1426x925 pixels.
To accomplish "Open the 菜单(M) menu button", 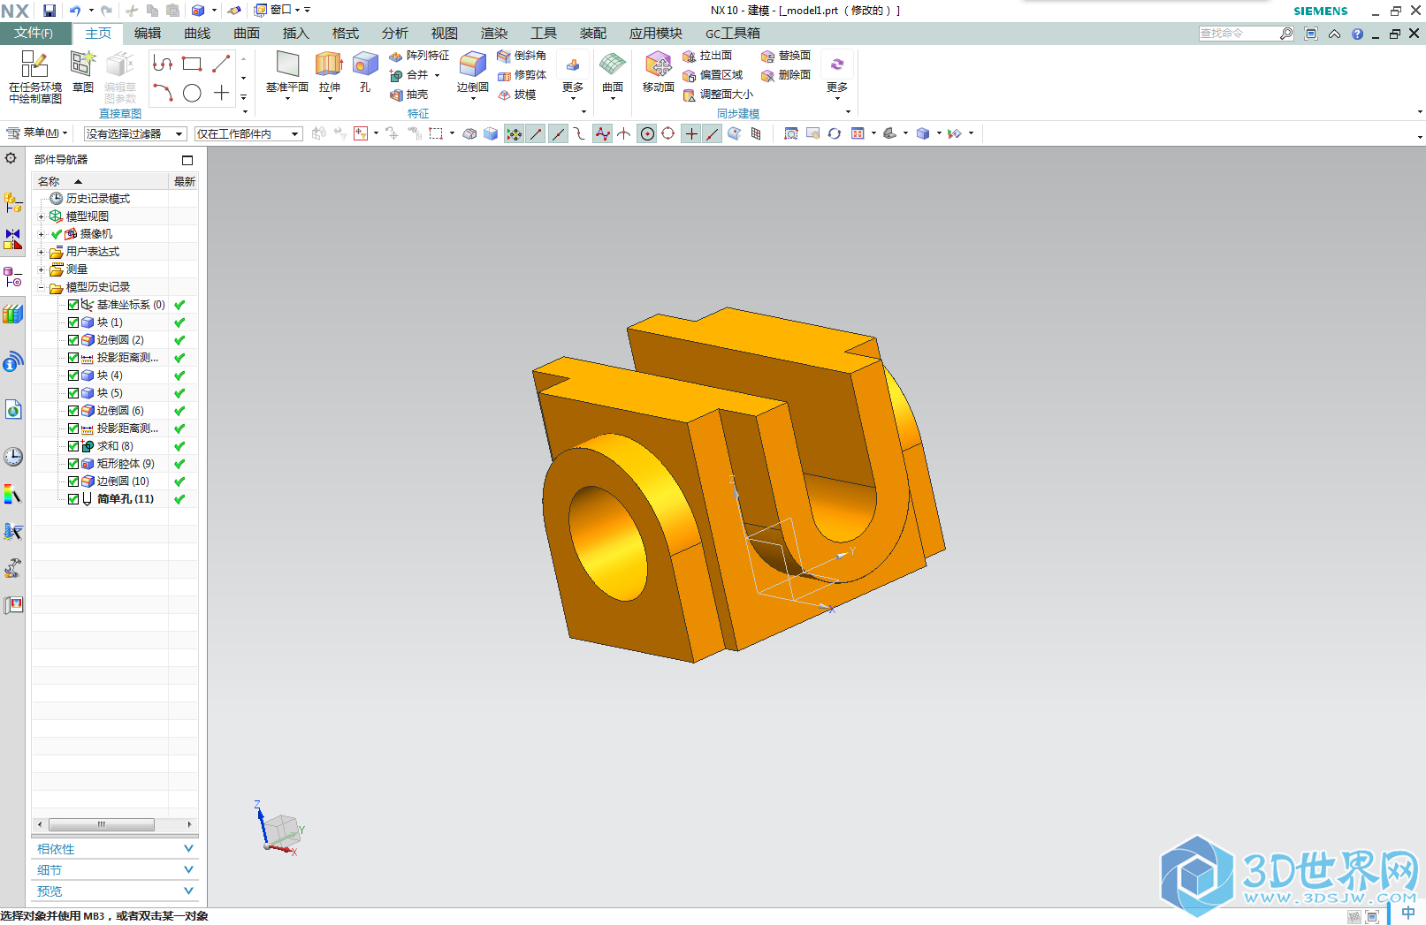I will (x=36, y=133).
